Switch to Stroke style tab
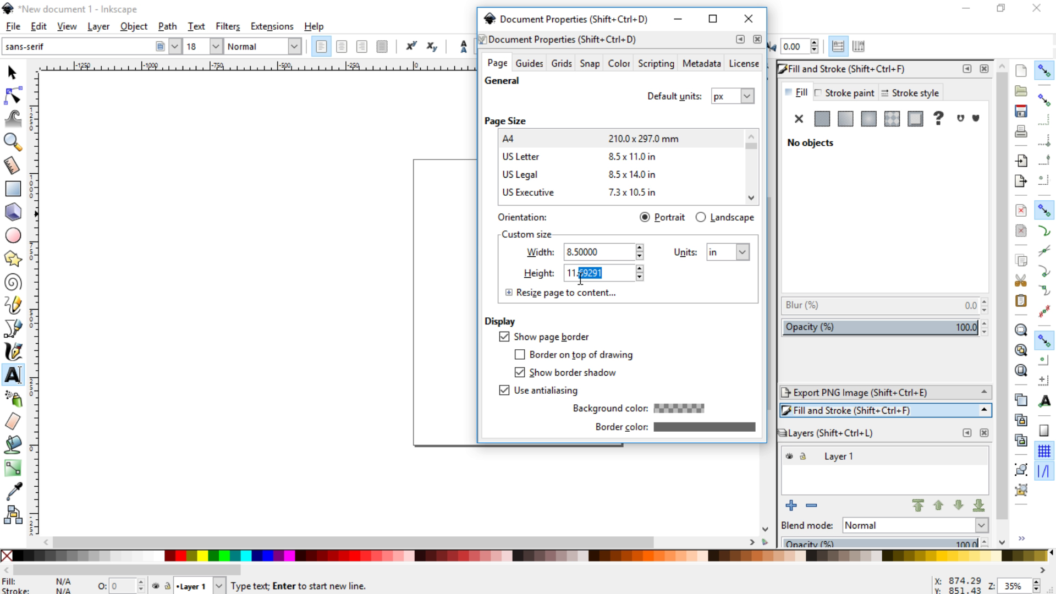Screen dimensions: 1056x594 point(910,93)
